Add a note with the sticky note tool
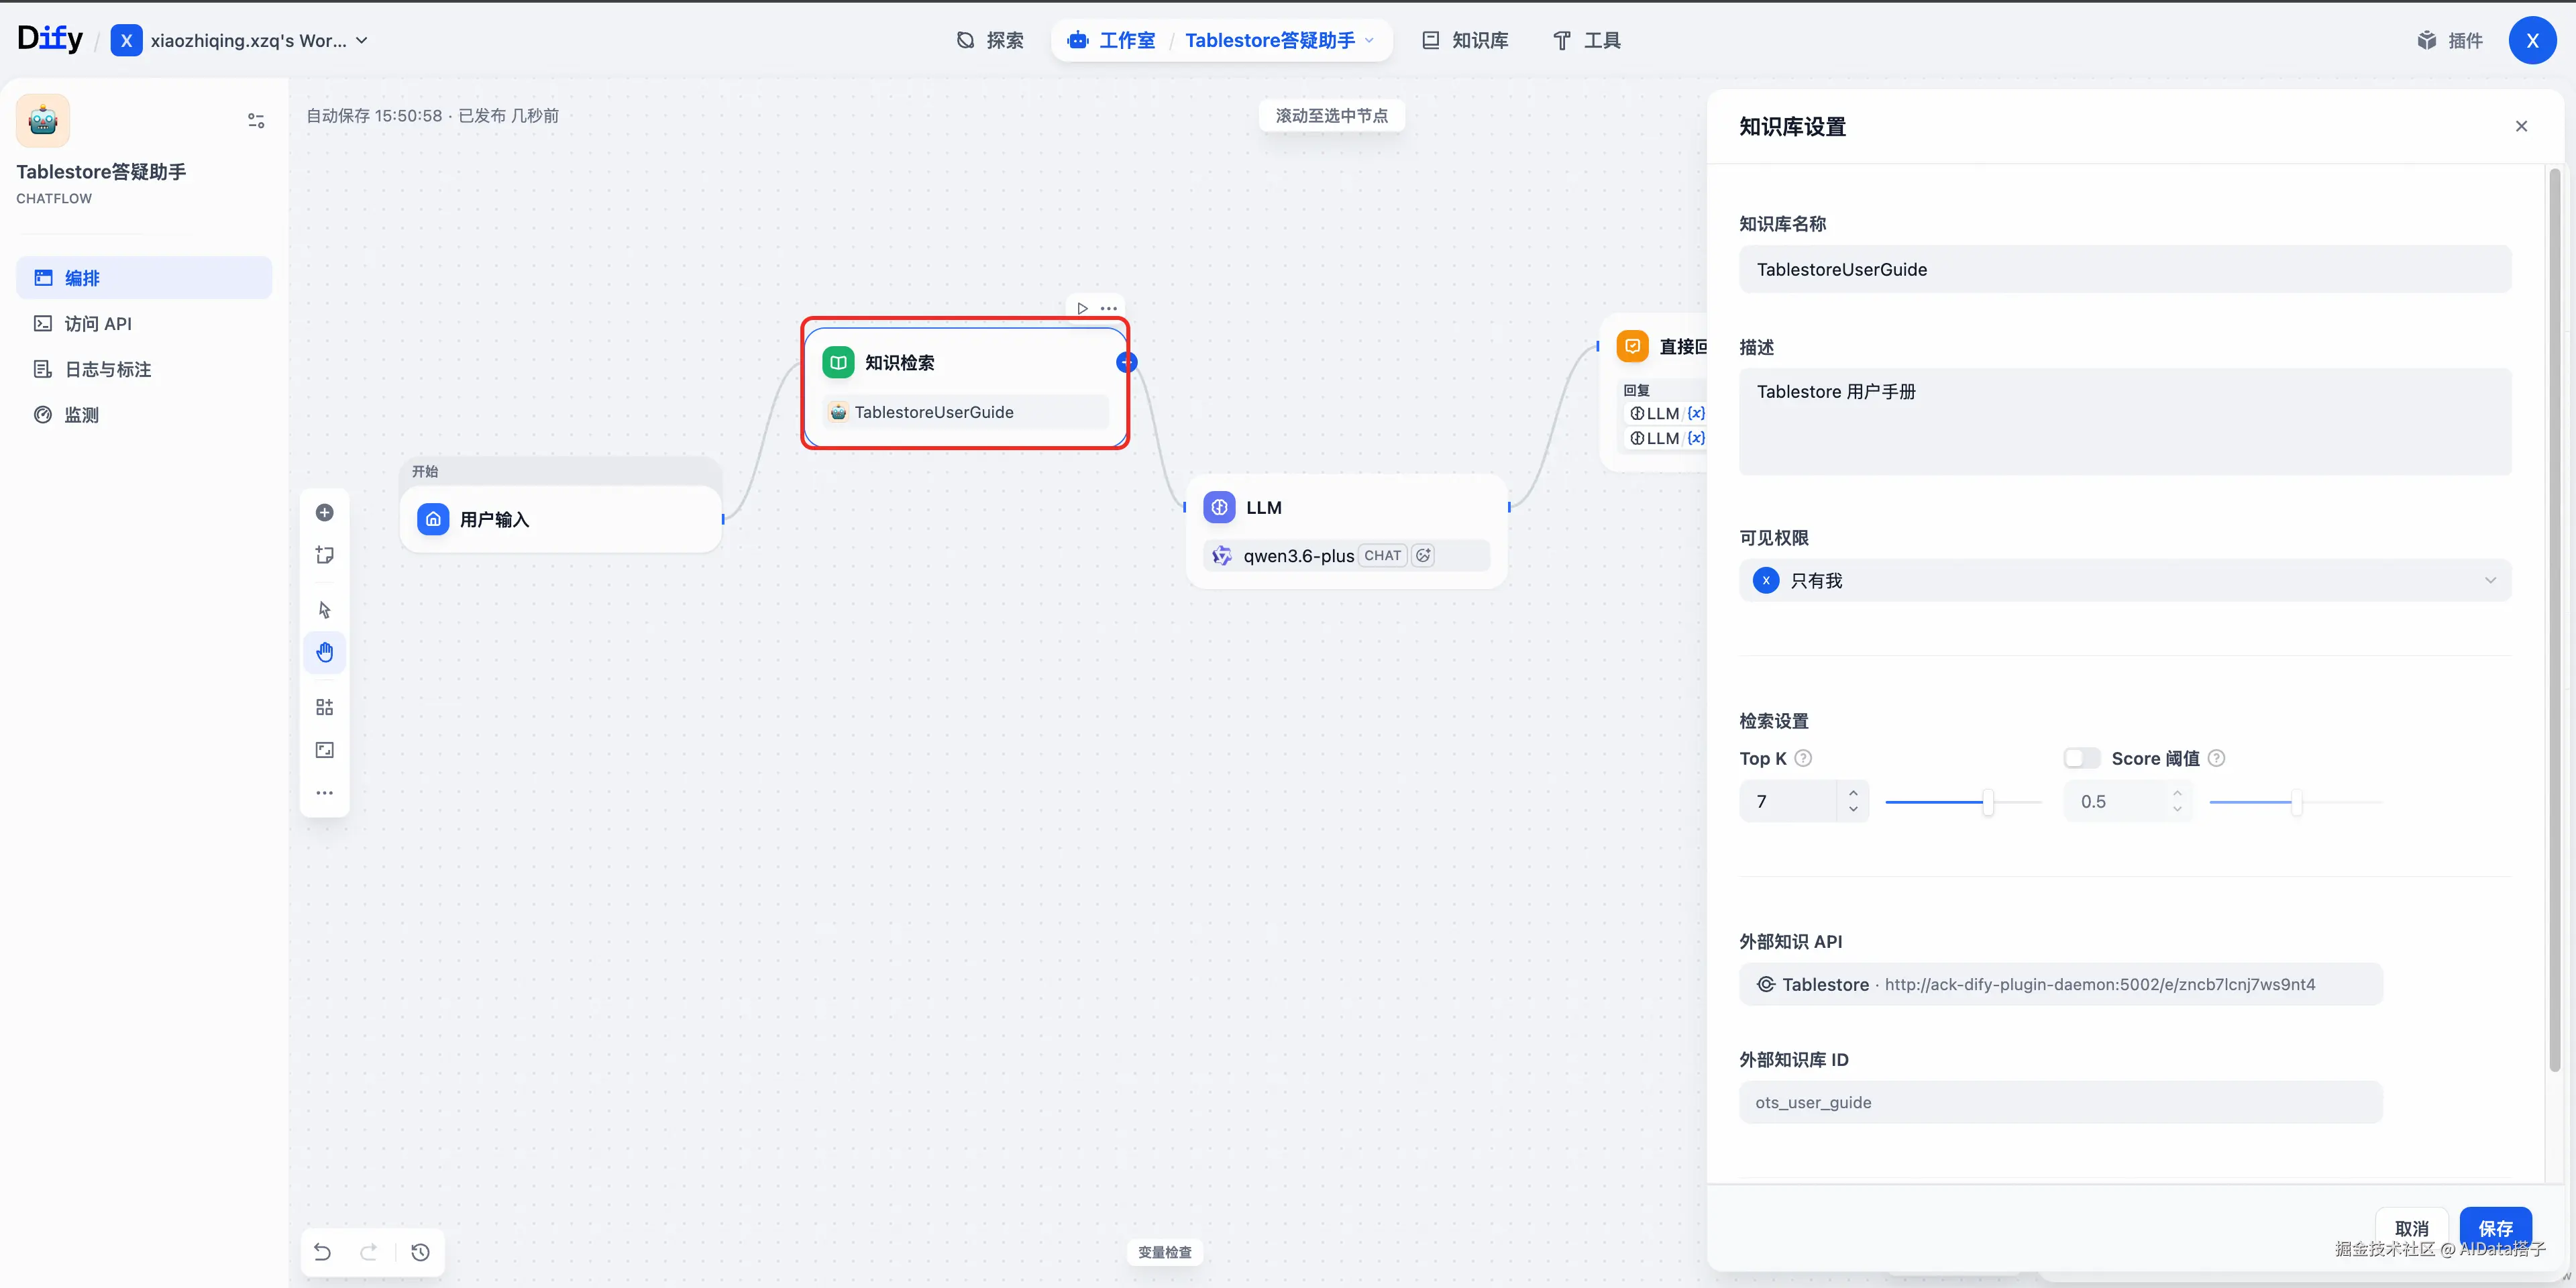 click(x=325, y=555)
